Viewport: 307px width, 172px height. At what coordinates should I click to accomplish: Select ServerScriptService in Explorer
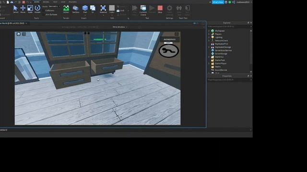223,51
